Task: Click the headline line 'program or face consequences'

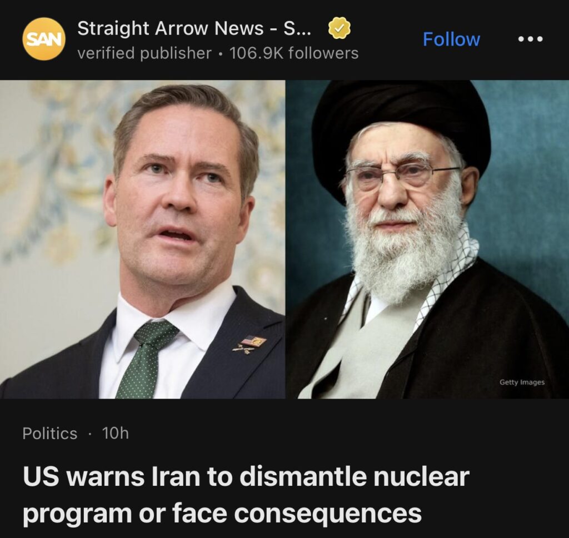Action: pos(222,514)
